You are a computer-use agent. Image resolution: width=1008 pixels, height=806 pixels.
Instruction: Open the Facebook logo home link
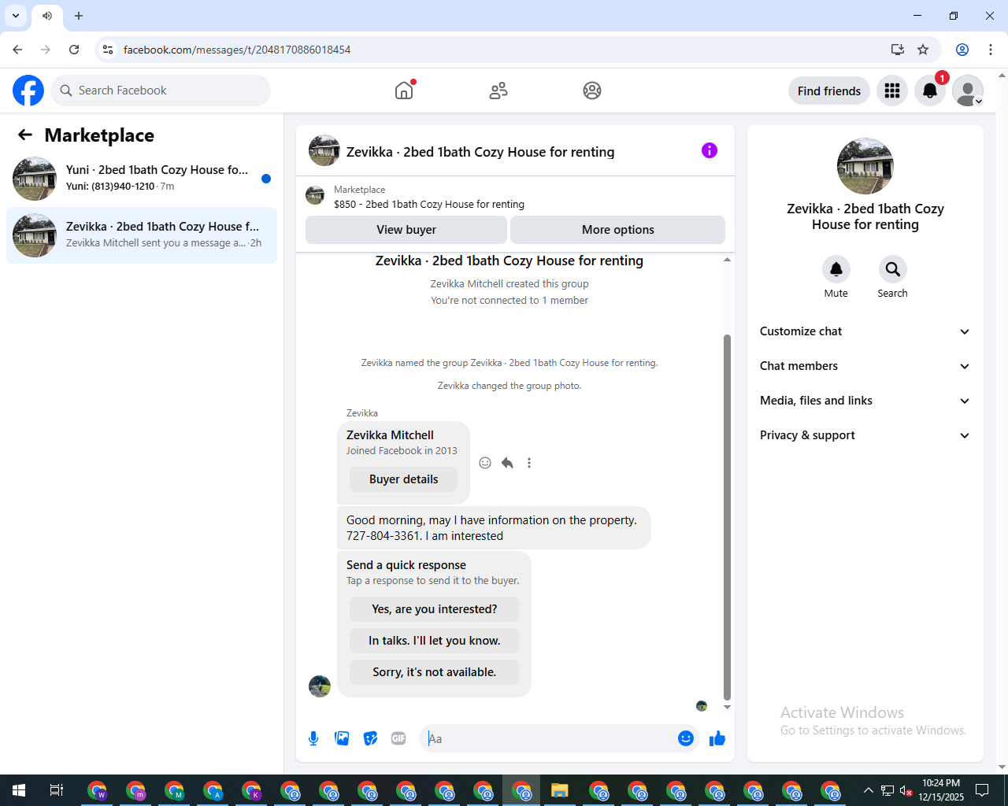click(28, 91)
